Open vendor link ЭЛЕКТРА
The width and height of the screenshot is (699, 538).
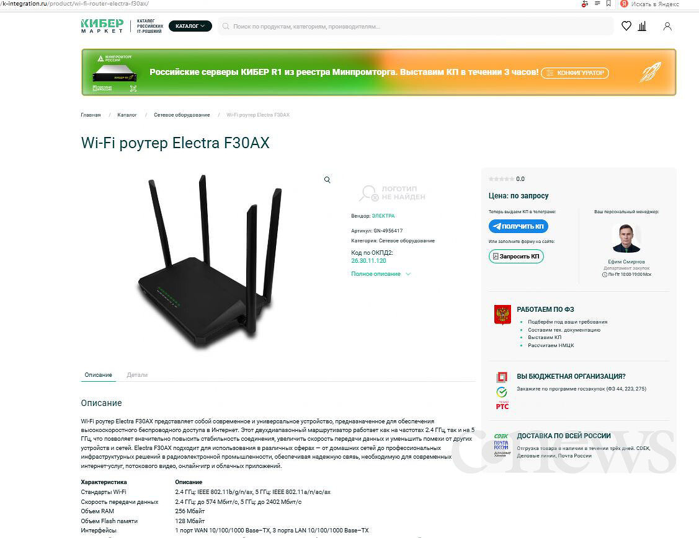[x=383, y=216]
